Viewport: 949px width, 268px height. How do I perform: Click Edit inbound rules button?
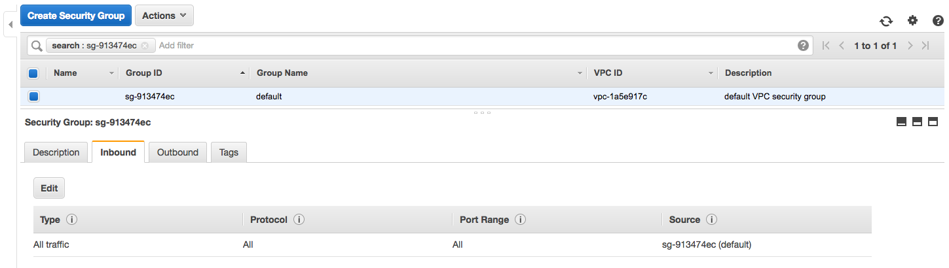[x=49, y=188]
